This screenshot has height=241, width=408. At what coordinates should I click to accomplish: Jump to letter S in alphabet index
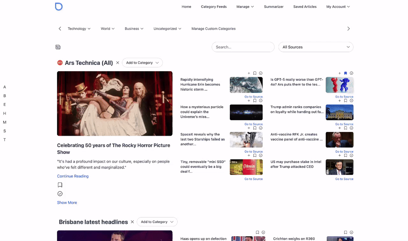[5, 131]
